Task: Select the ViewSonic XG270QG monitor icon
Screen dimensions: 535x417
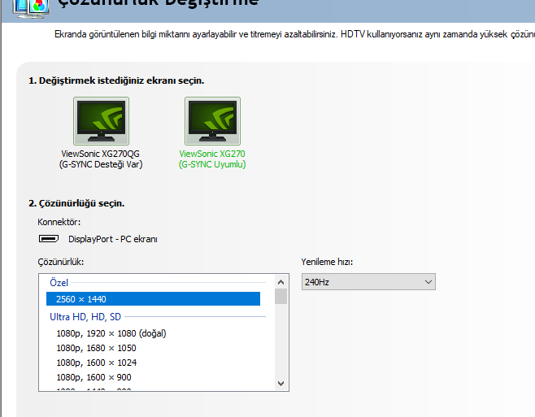Action: [101, 121]
